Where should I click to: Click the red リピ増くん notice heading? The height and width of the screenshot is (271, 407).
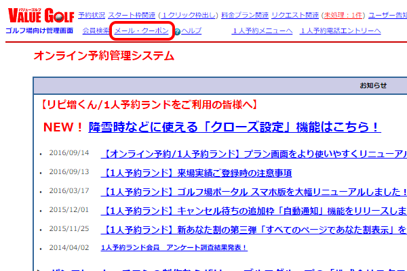pyautogui.click(x=149, y=104)
